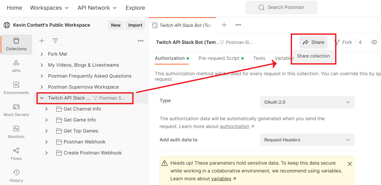Open the Monitors sidebar section
This screenshot has width=381, height=185.
pyautogui.click(x=16, y=132)
